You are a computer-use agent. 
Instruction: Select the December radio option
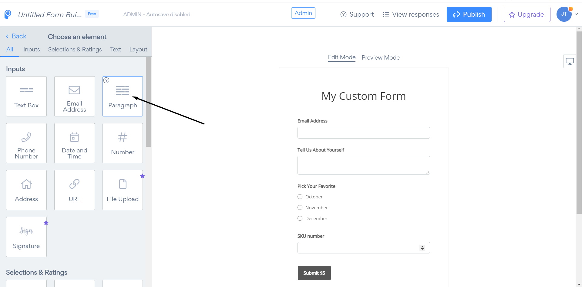tap(300, 218)
